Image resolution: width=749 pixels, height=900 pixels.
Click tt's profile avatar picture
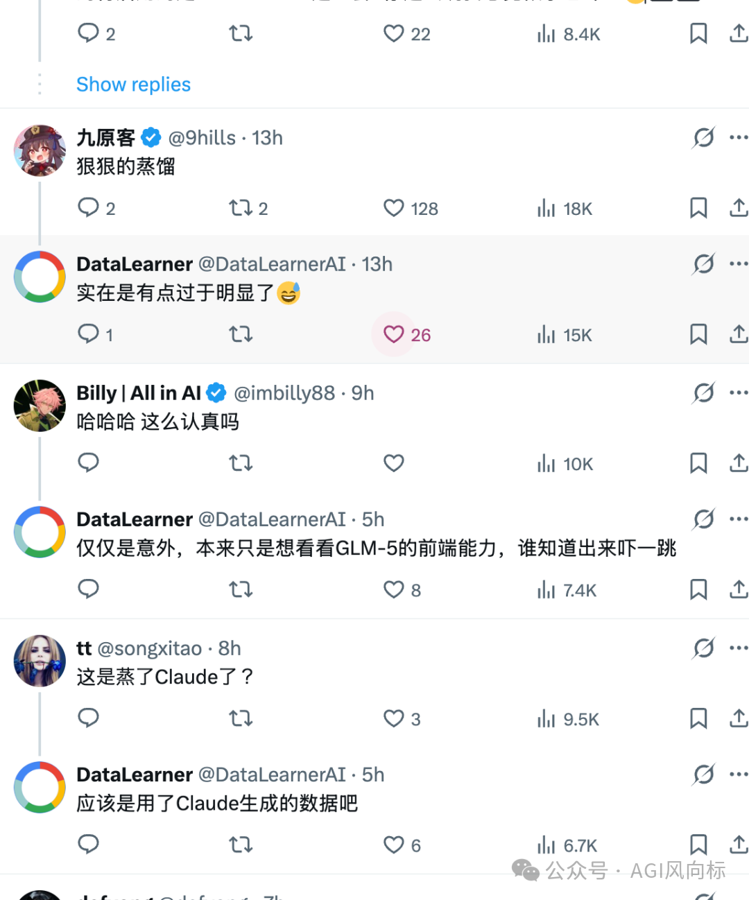(40, 661)
